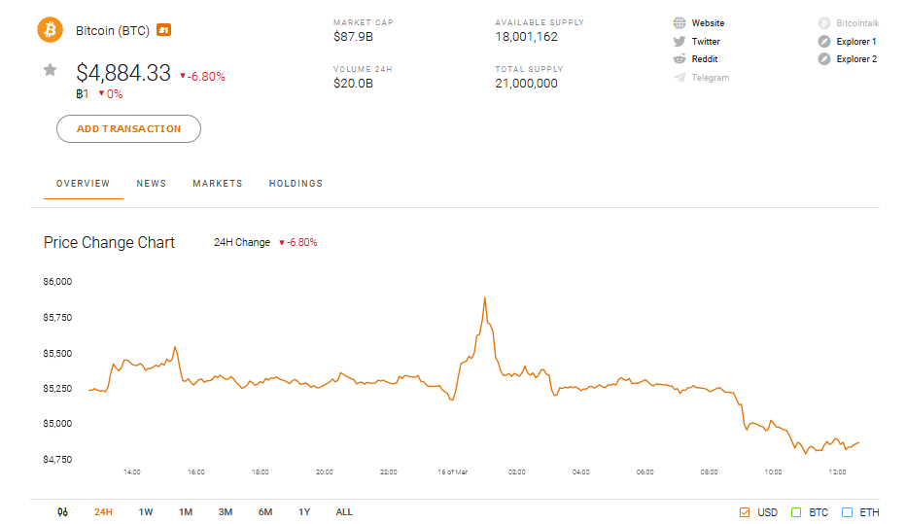The image size is (906, 524).
Task: Click the Telegram paper plane icon
Action: (x=679, y=78)
